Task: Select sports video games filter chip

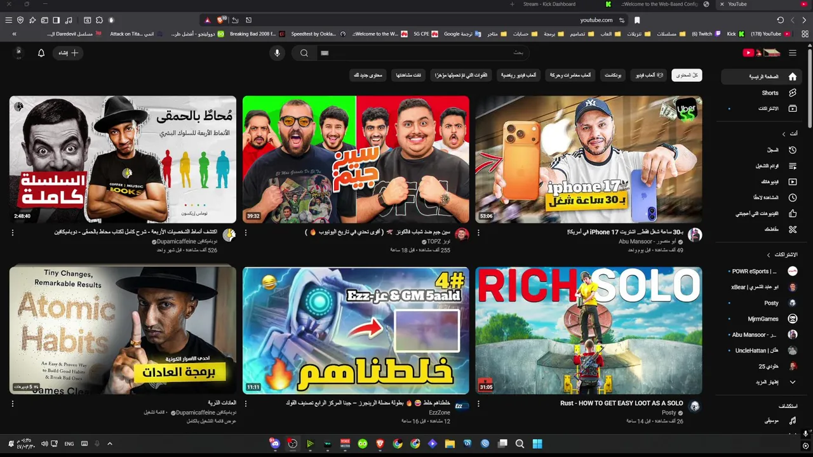Action: (518, 75)
